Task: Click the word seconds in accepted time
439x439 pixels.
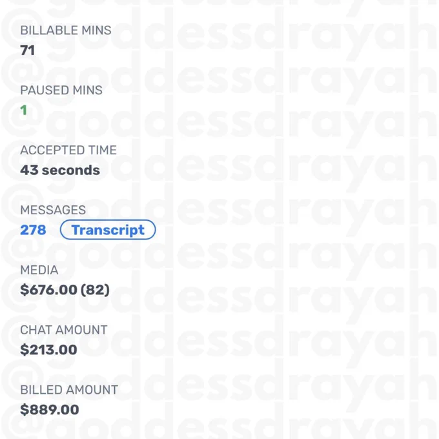Action: [71, 170]
